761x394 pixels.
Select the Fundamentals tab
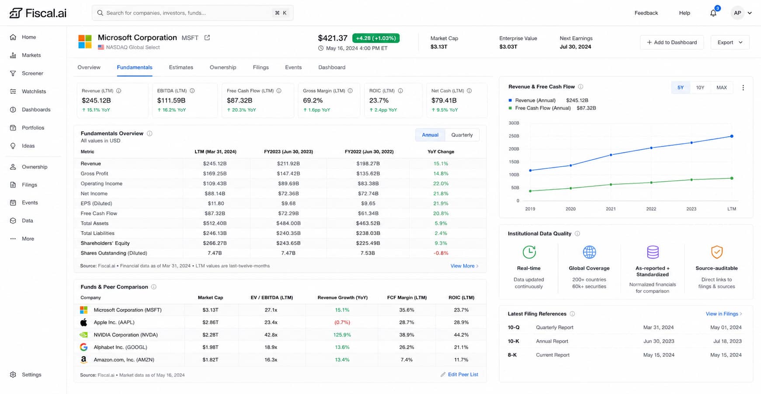(135, 67)
